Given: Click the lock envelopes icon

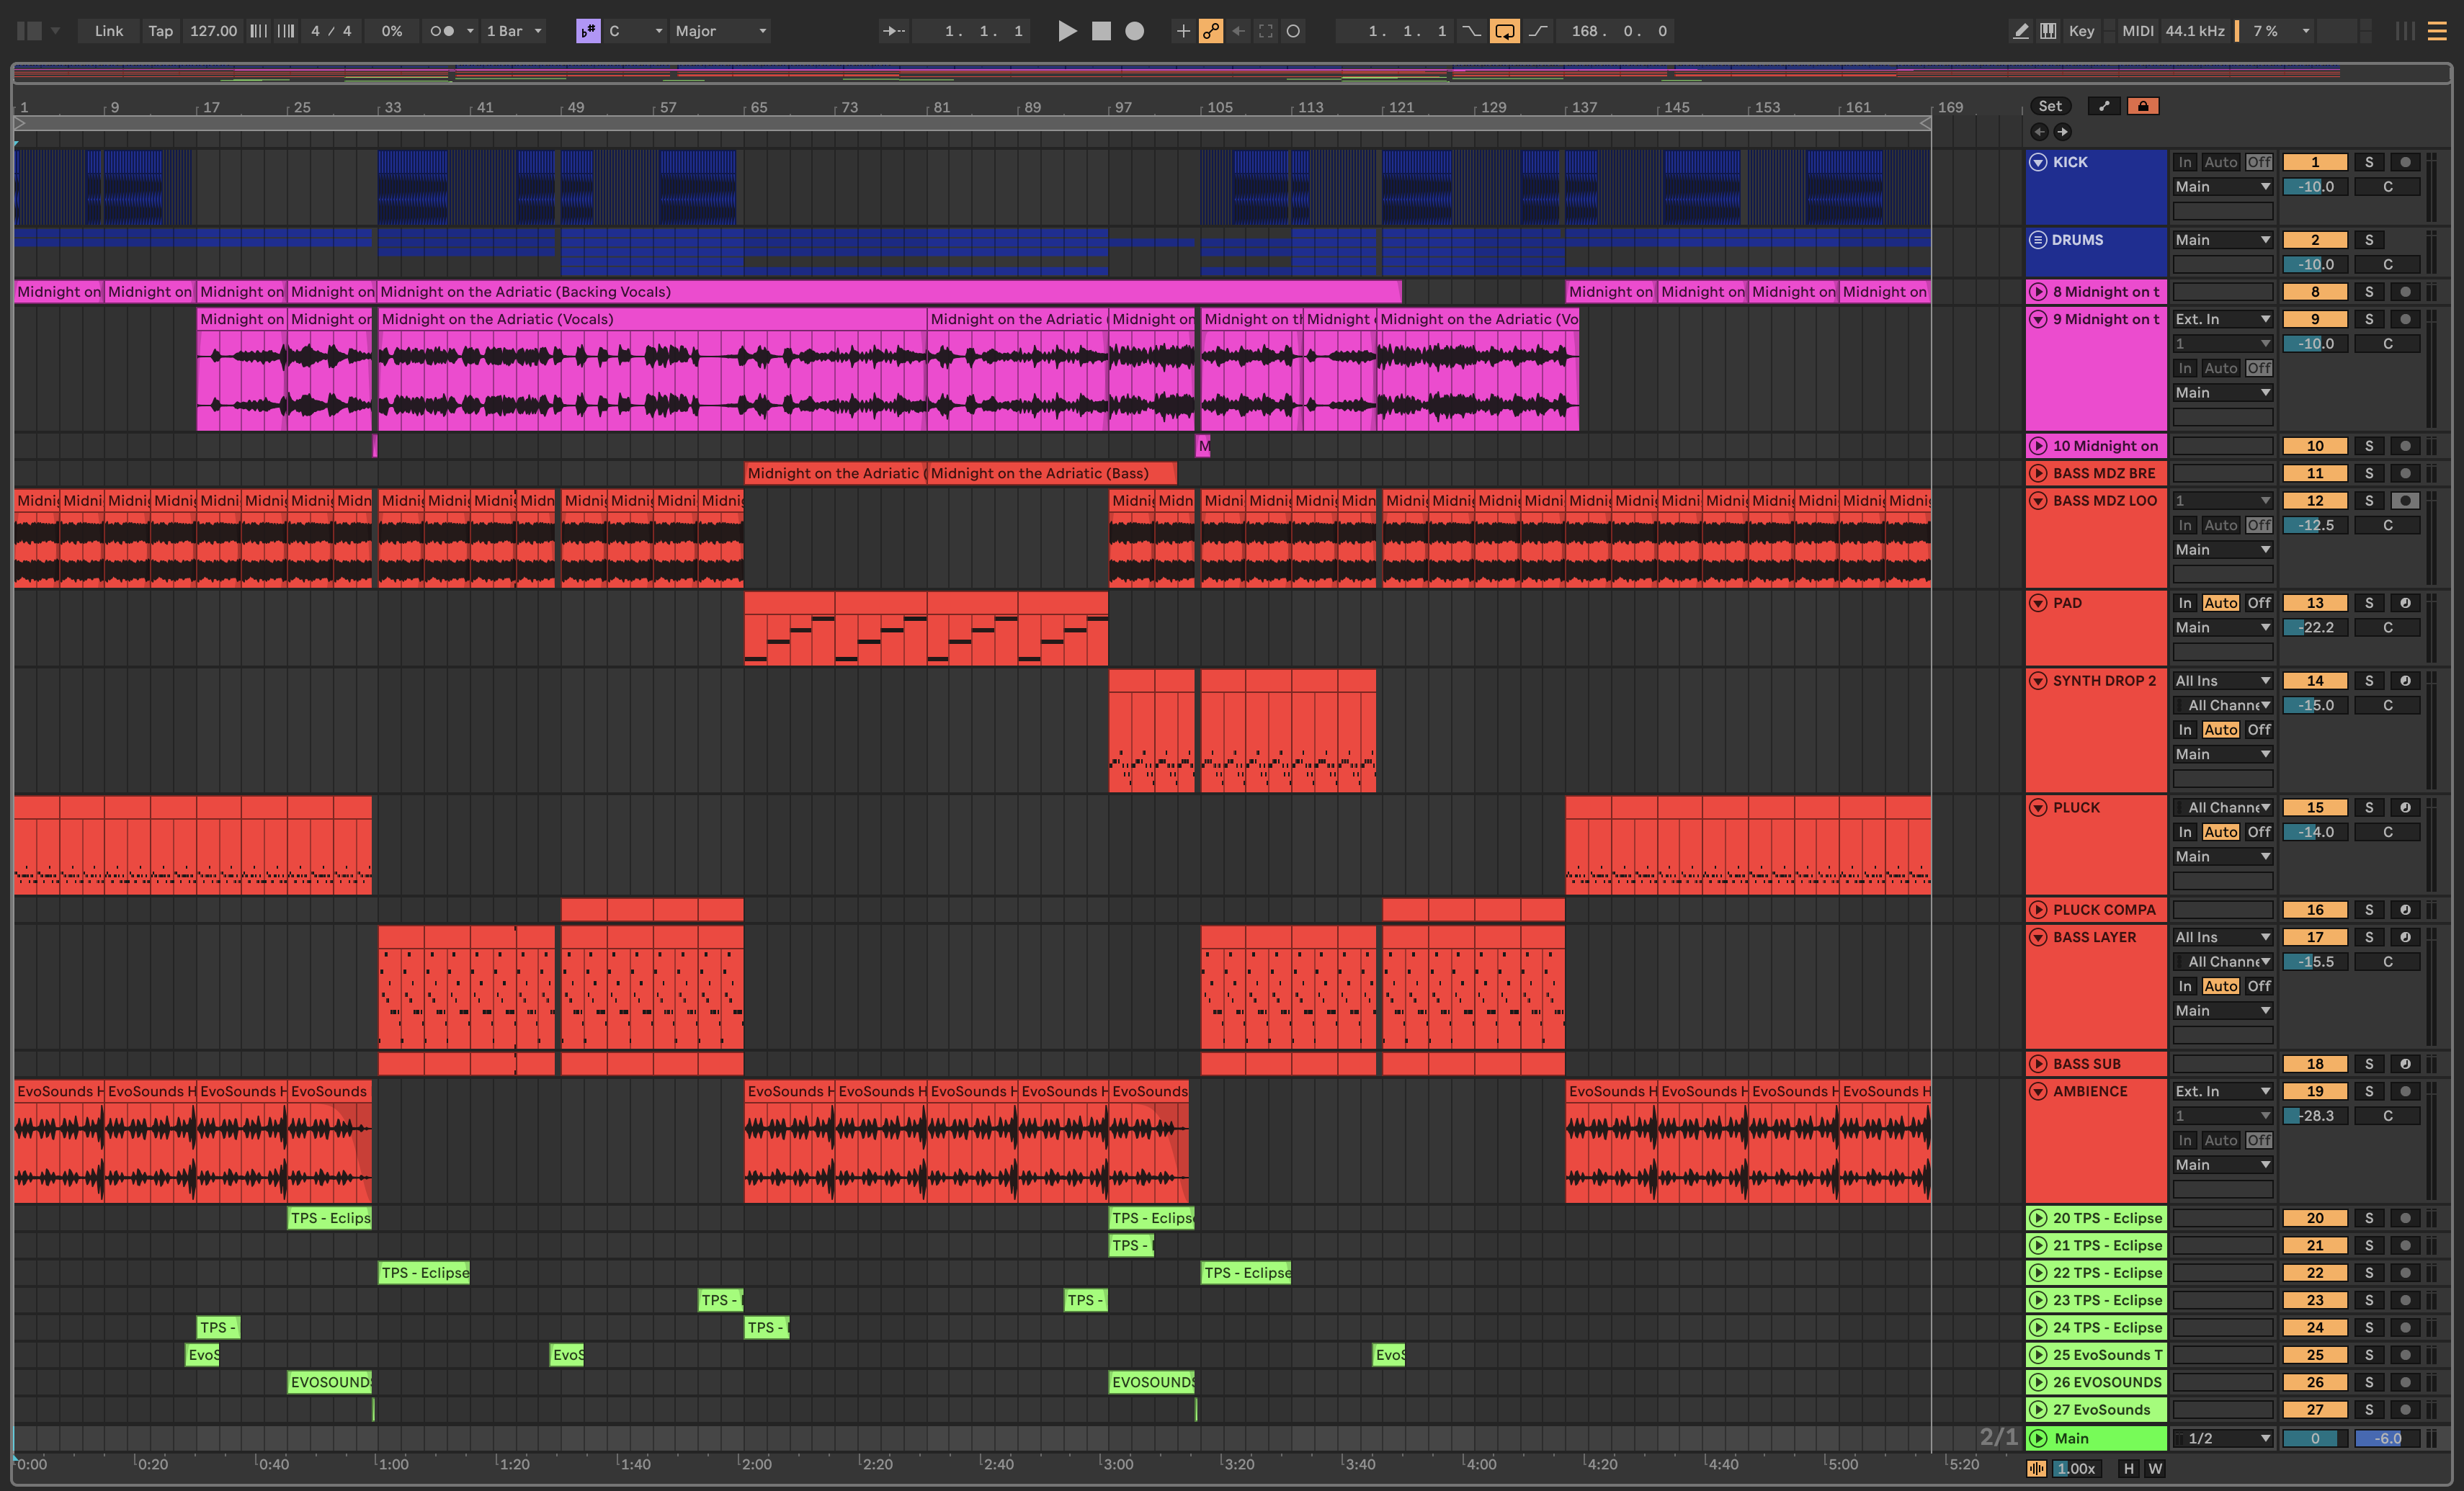Looking at the screenshot, I should tap(2143, 106).
